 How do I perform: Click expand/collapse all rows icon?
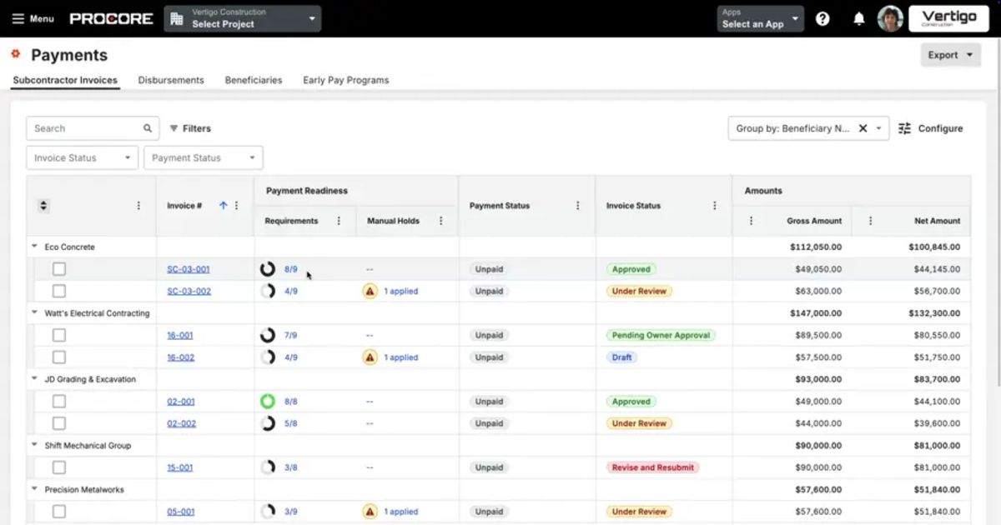44,206
